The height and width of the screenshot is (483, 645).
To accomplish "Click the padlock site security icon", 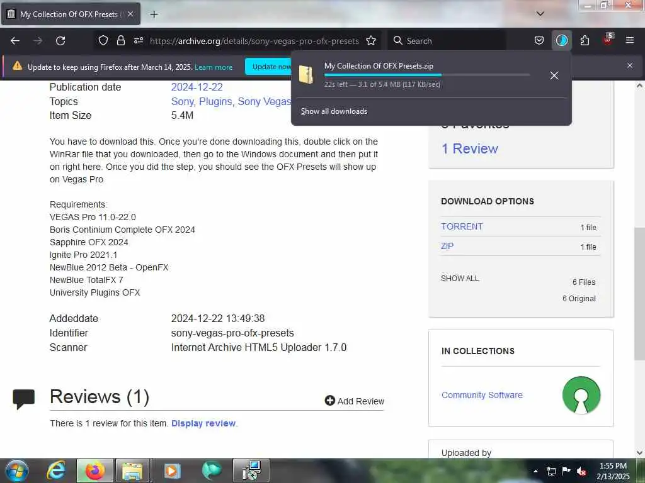I will (x=120, y=41).
